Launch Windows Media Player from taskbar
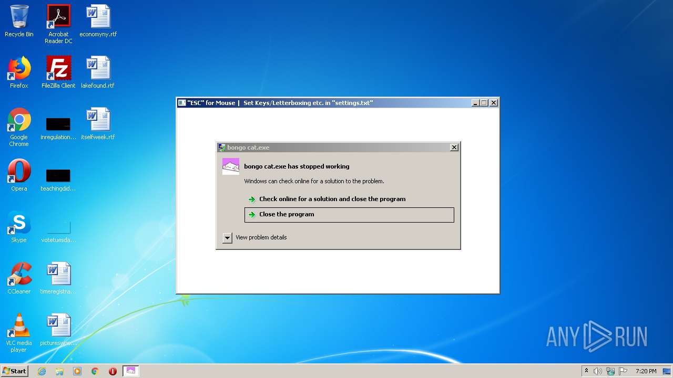This screenshot has width=673, height=378. tap(77, 371)
